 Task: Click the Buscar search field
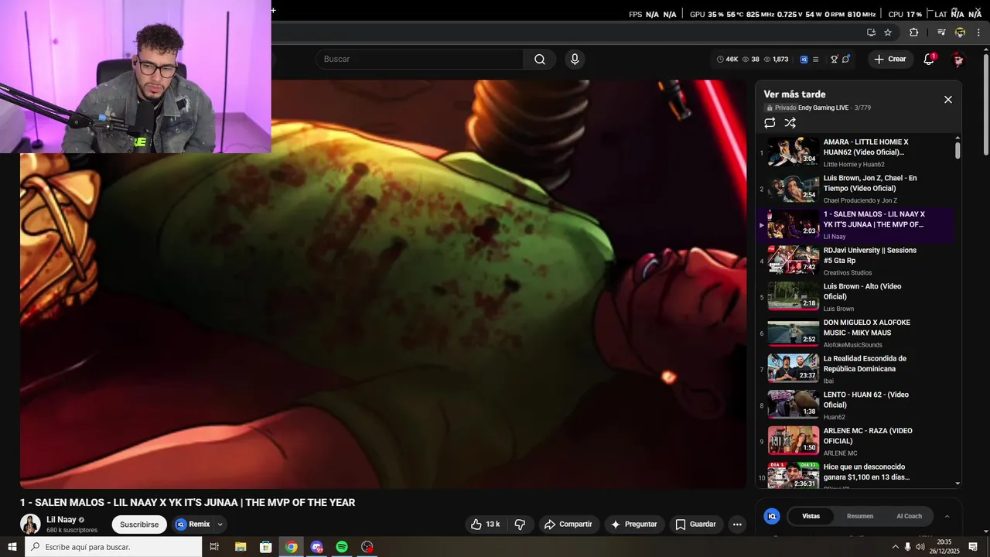pyautogui.click(x=420, y=59)
